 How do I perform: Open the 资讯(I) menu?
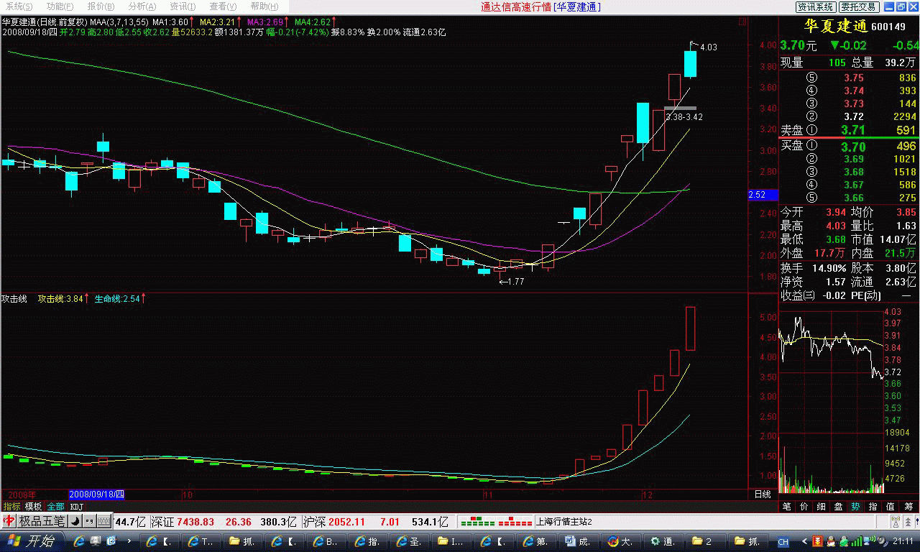183,6
